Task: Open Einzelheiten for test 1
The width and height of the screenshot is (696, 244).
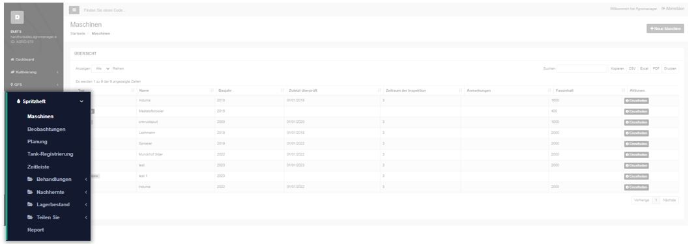Action: [636, 177]
